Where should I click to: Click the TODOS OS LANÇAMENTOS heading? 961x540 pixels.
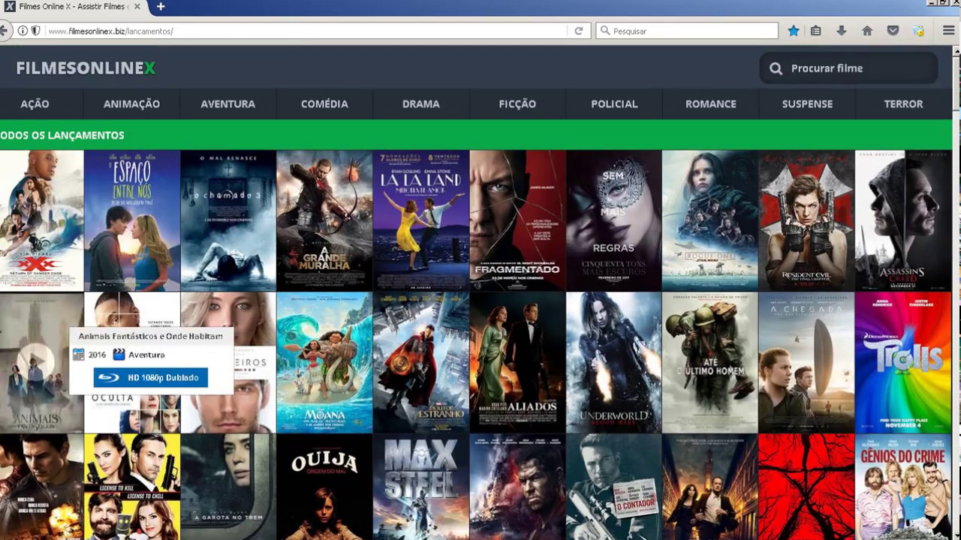tap(62, 136)
